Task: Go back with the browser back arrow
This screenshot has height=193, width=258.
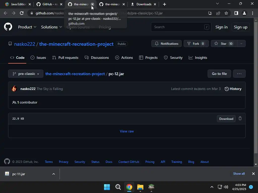Action: (6, 13)
